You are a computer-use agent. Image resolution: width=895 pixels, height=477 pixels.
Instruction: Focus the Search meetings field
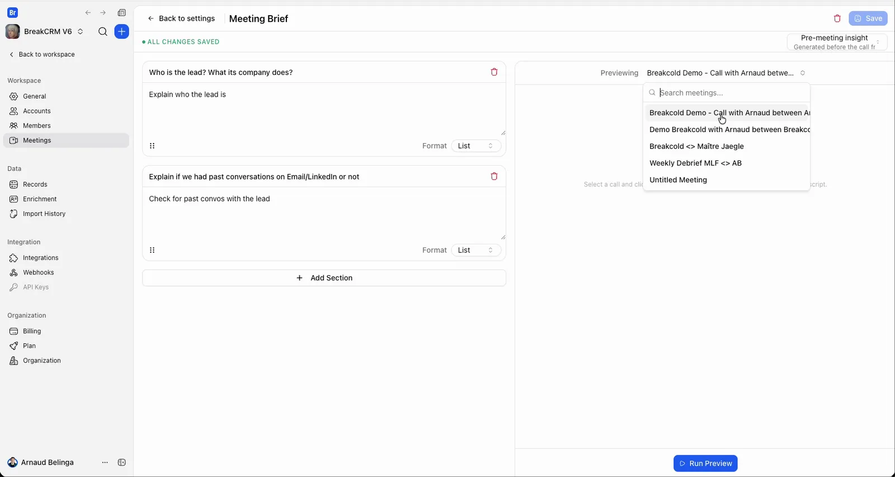[x=727, y=93]
